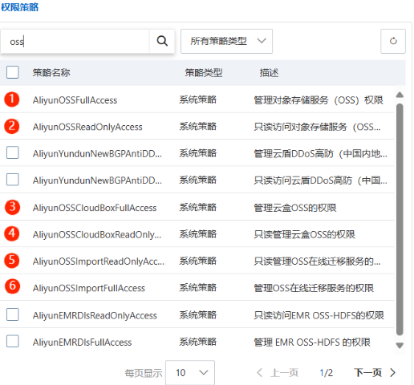Click the vertical scrollbar of policy list
Screen dimensions: 414x385
pyautogui.click(x=400, y=219)
